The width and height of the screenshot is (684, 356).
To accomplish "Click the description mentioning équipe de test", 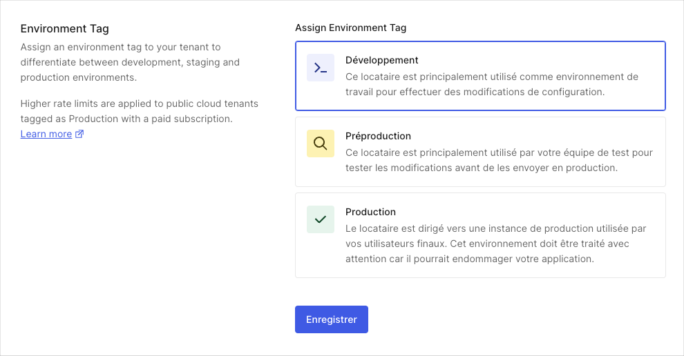I will (x=499, y=160).
